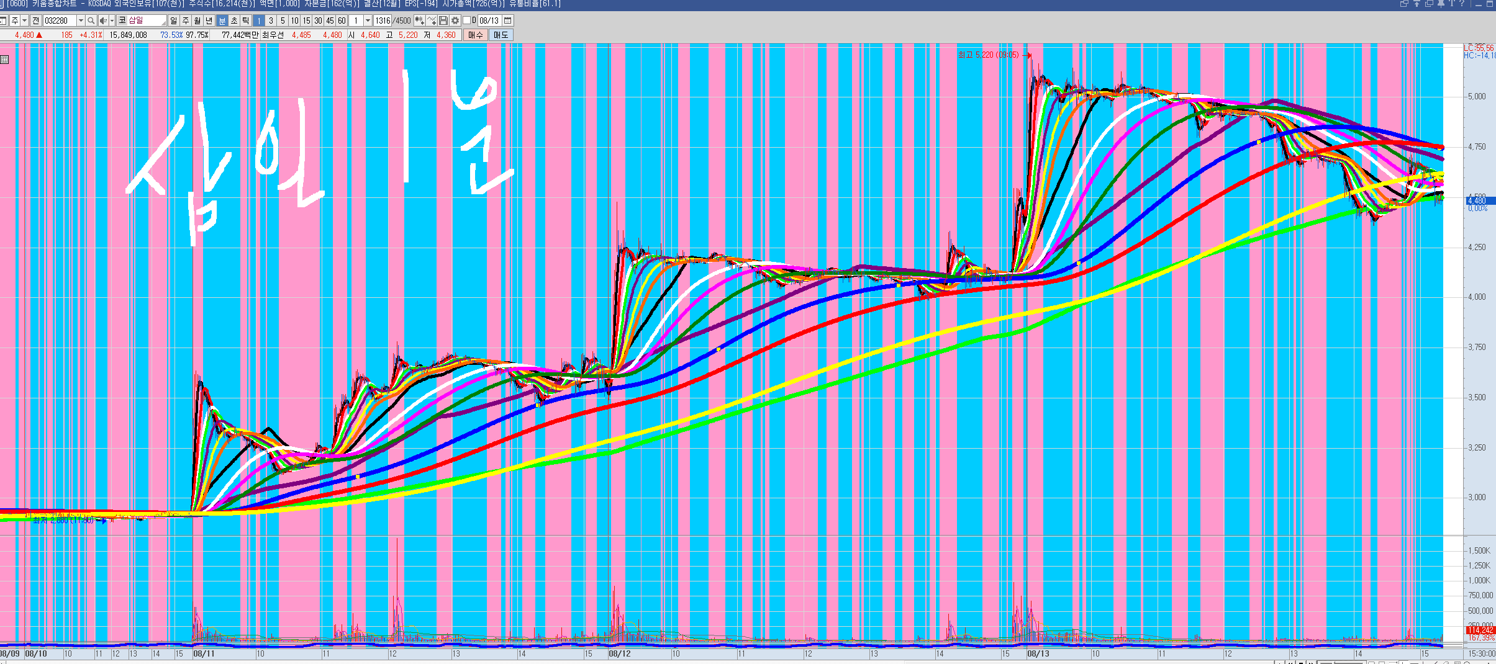Click the 08/11 date label on time axis
The height and width of the screenshot is (664, 1496).
point(204,653)
